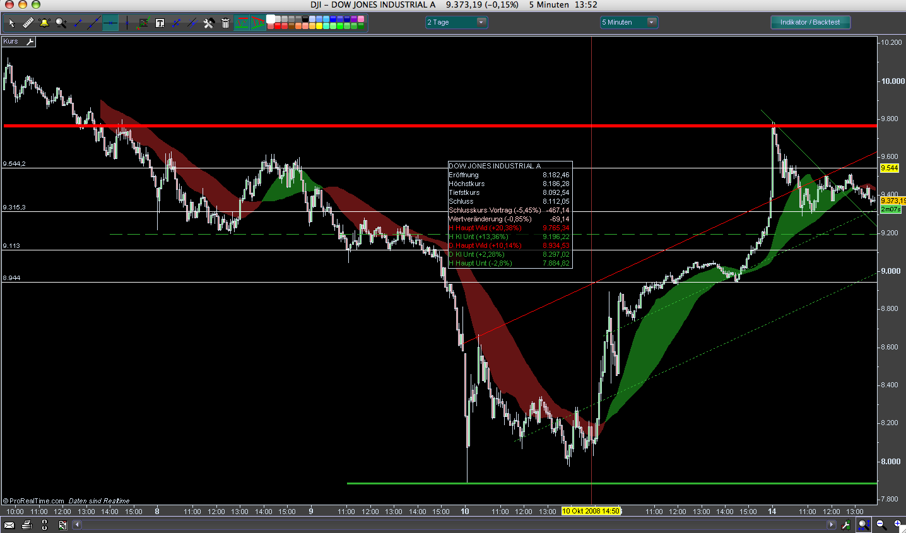The width and height of the screenshot is (906, 533).
Task: Choose the long trend line drawing tool
Action: 94,23
